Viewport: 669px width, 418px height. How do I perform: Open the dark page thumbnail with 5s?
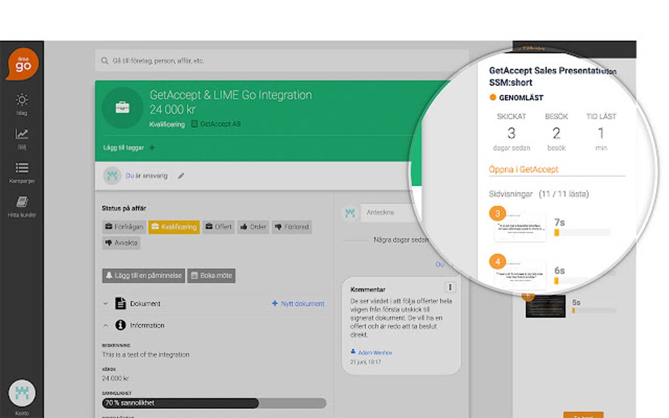[545, 306]
